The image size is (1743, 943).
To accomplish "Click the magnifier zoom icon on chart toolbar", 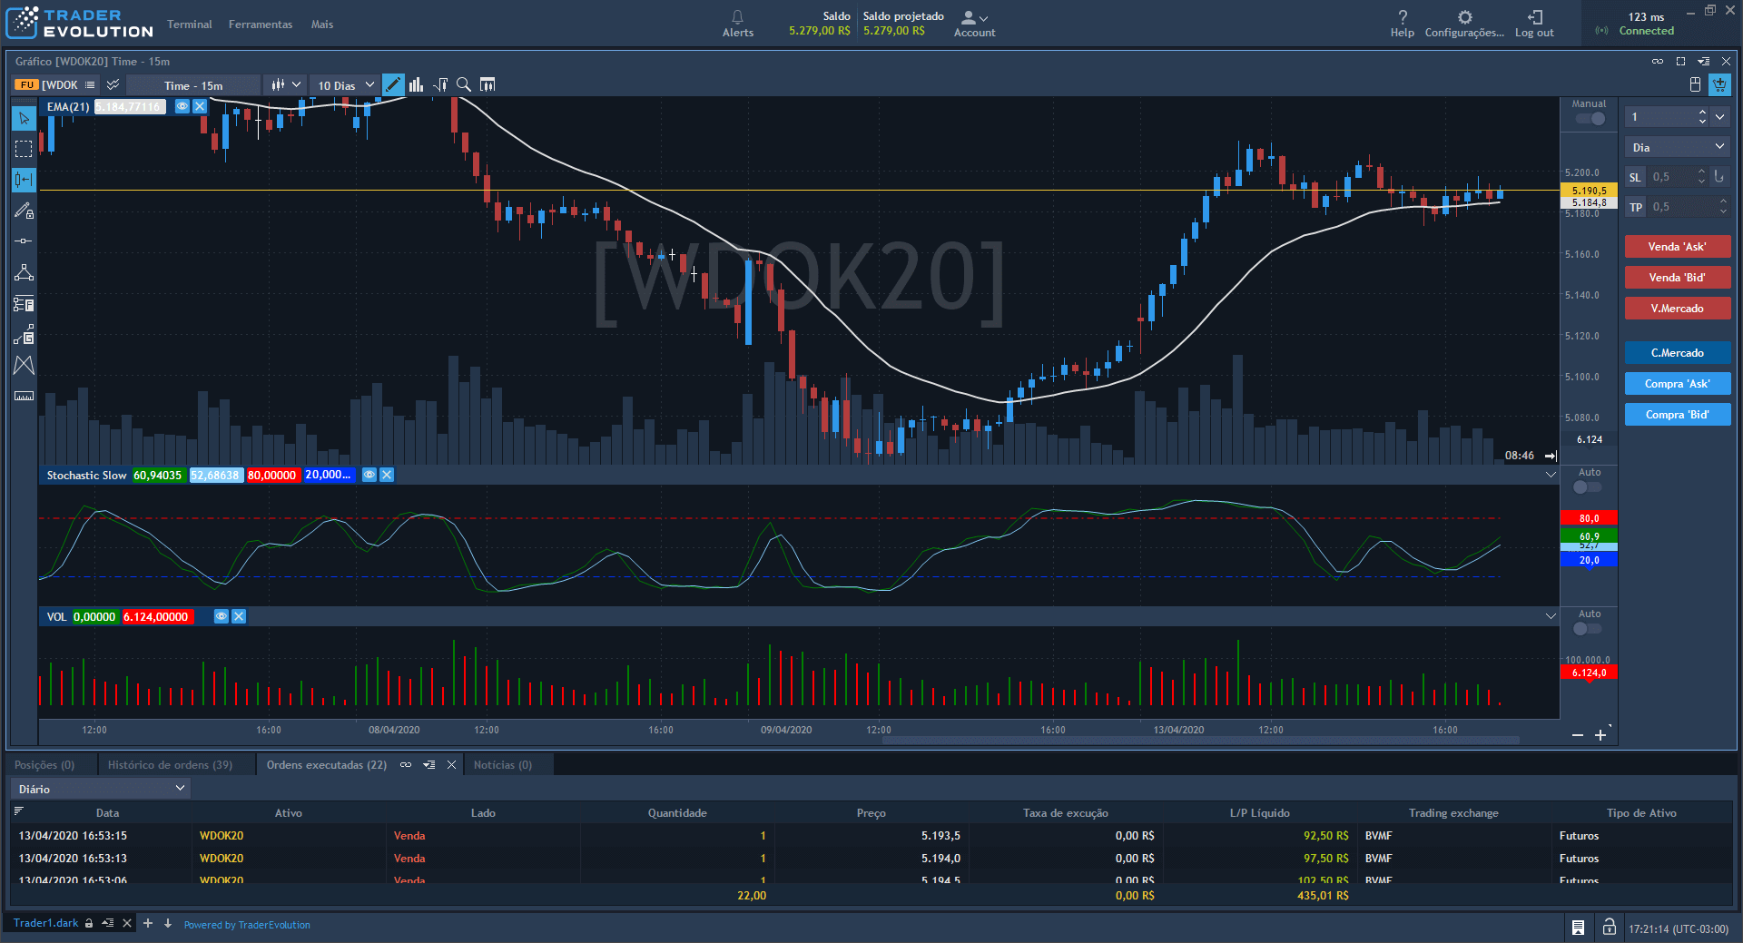I will (x=464, y=84).
